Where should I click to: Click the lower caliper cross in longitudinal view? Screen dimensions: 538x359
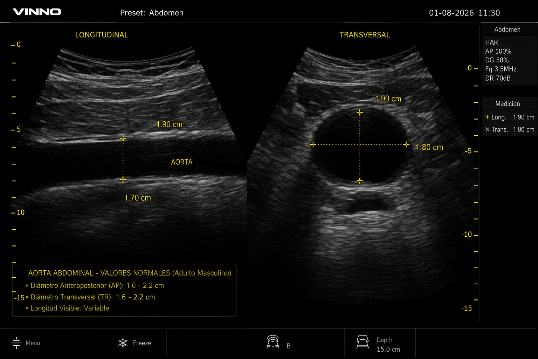point(123,179)
